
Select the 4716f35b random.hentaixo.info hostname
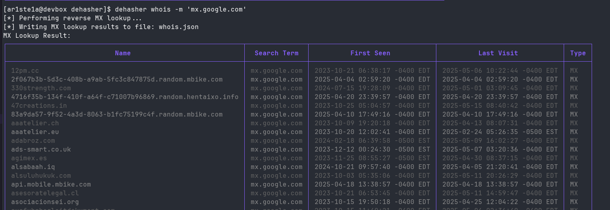pyautogui.click(x=125, y=97)
